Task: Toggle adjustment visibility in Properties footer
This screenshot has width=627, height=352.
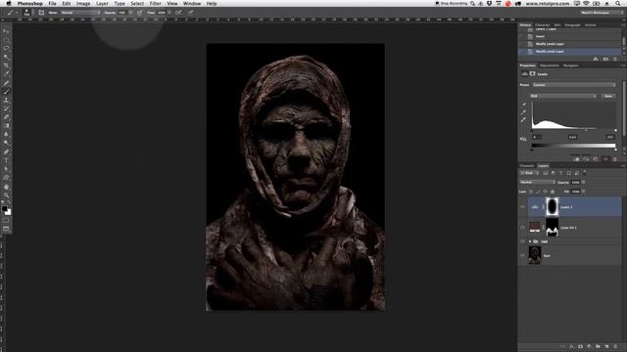Action: coord(605,159)
